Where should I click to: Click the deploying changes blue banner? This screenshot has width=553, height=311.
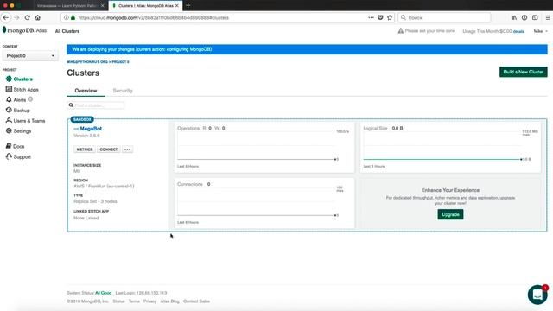click(307, 49)
